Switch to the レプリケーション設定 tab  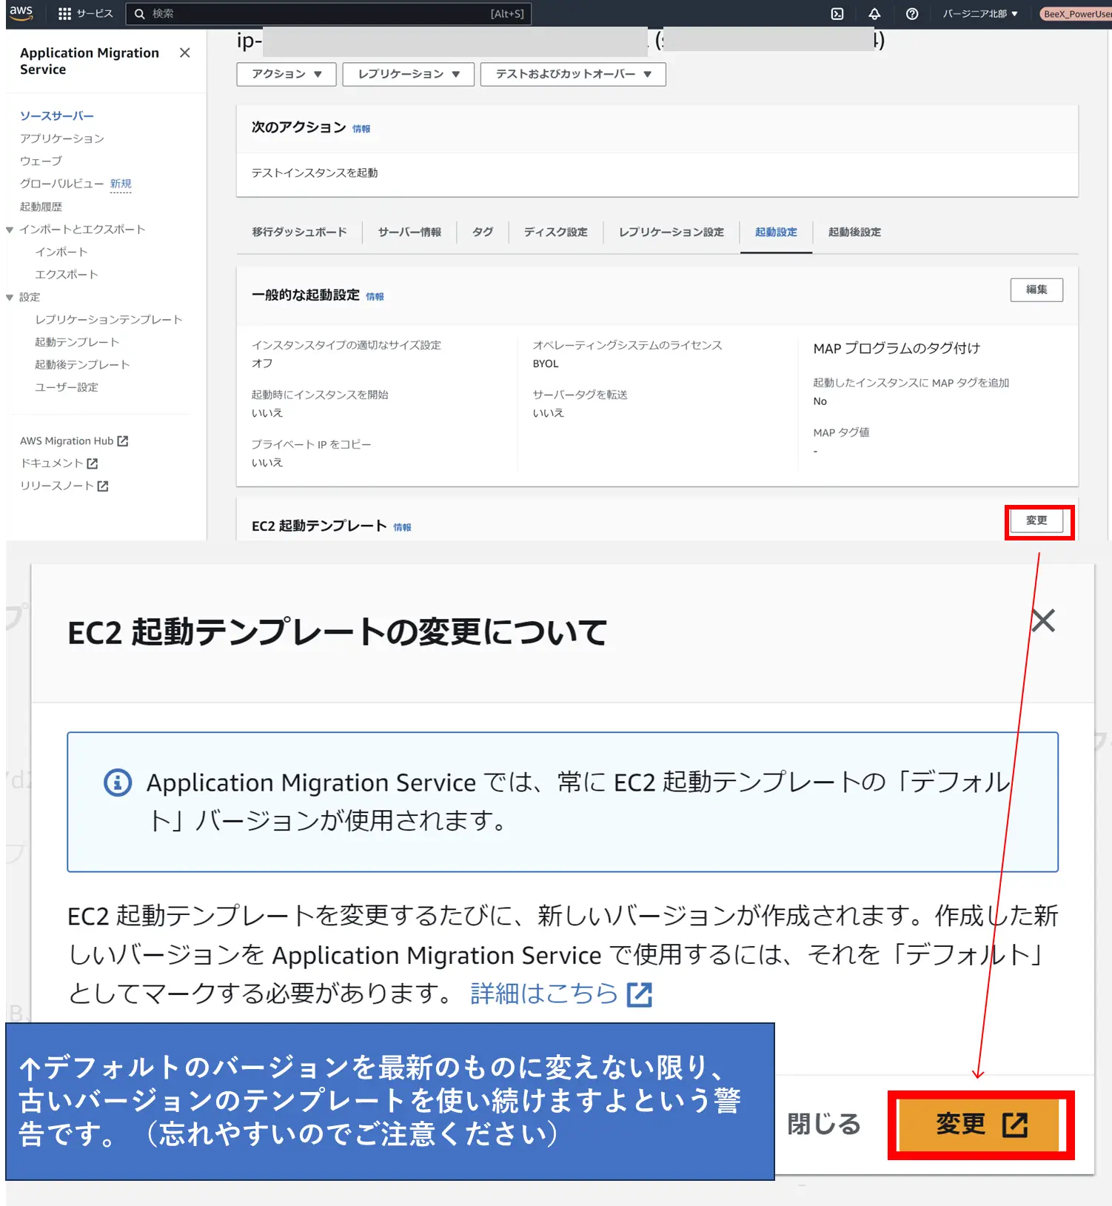671,232
